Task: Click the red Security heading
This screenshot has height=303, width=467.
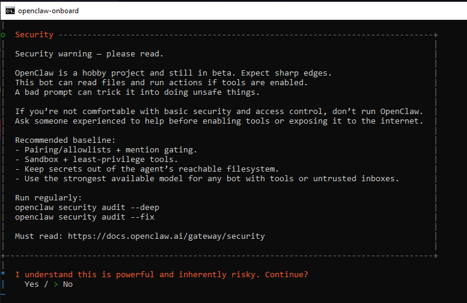Action: point(34,35)
